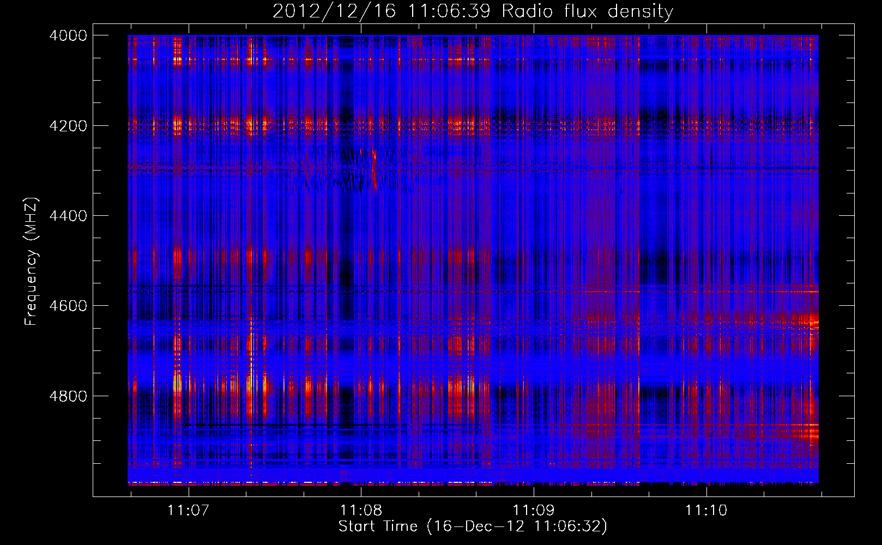Click the 4400 frequency tick label
The image size is (882, 545).
click(x=68, y=216)
